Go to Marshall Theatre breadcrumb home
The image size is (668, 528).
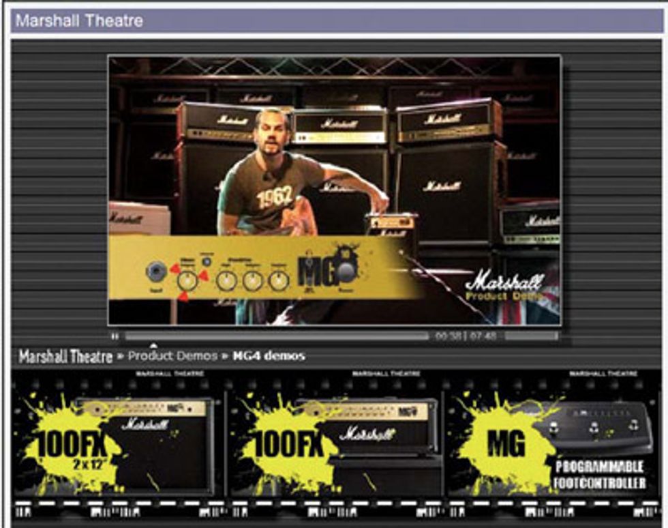(65, 356)
